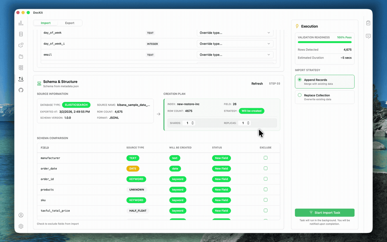
Task: Click the STEP 03 label
Action: (274, 83)
